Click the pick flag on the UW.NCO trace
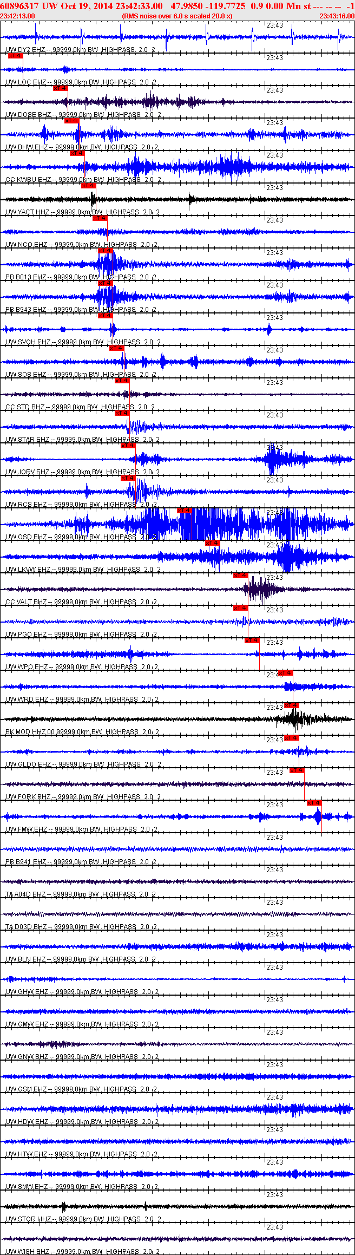Screen dimensions: 355x1255 (100, 218)
